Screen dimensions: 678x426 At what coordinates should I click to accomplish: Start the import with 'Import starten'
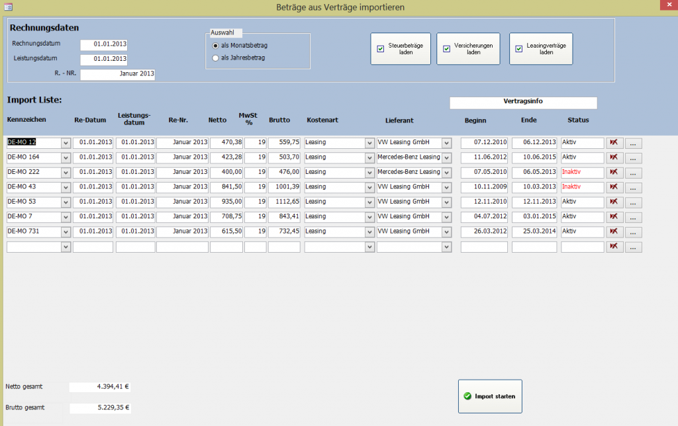tap(491, 396)
